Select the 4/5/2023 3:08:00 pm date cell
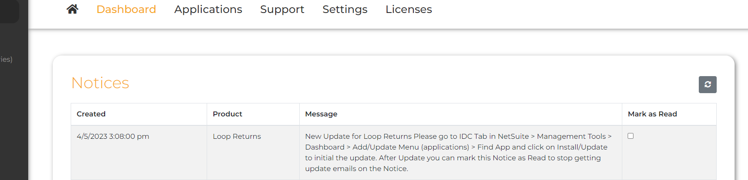 click(x=113, y=137)
